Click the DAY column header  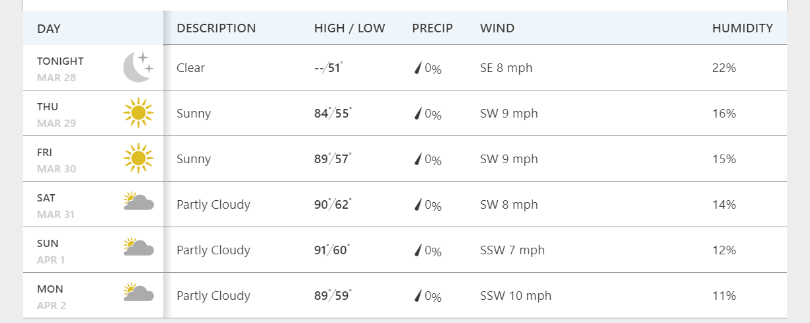49,28
